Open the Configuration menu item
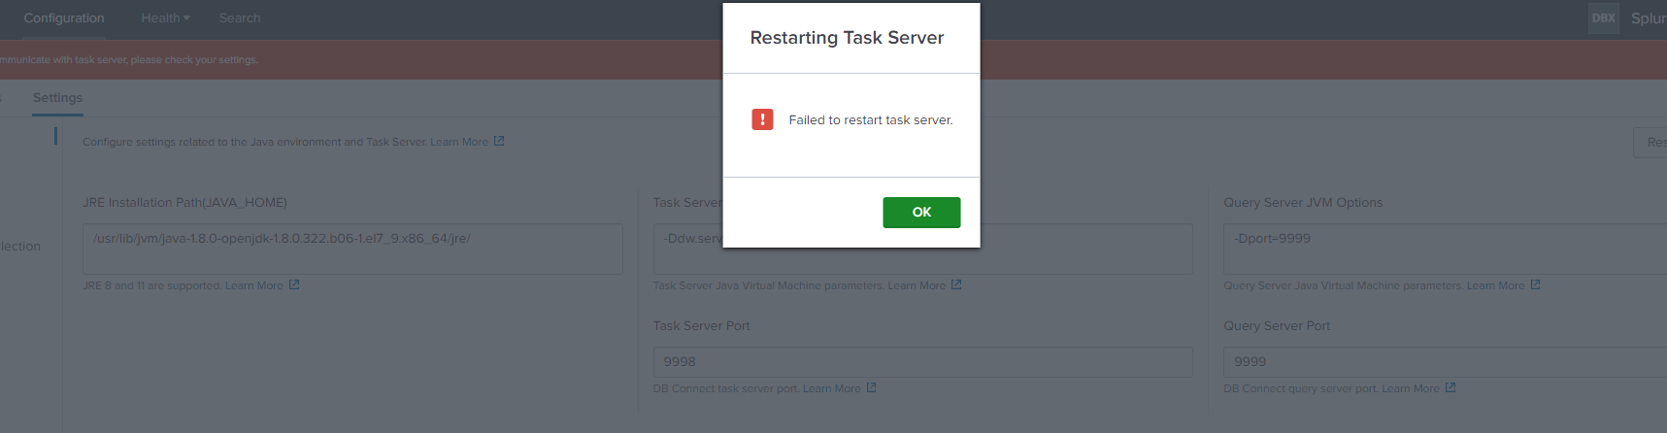This screenshot has height=433, width=1667. point(64,18)
